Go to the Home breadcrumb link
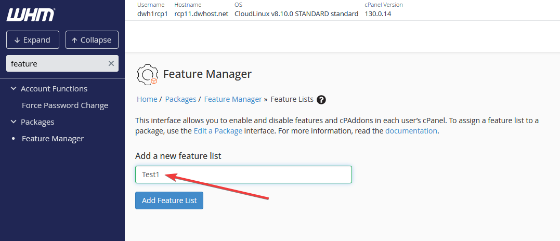The height and width of the screenshot is (241, 560). click(147, 99)
